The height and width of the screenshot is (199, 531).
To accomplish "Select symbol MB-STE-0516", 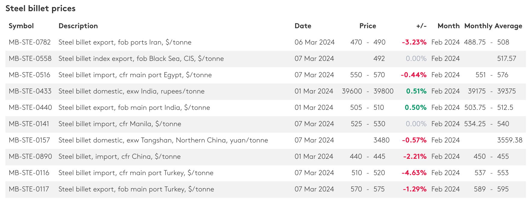I will [29, 75].
